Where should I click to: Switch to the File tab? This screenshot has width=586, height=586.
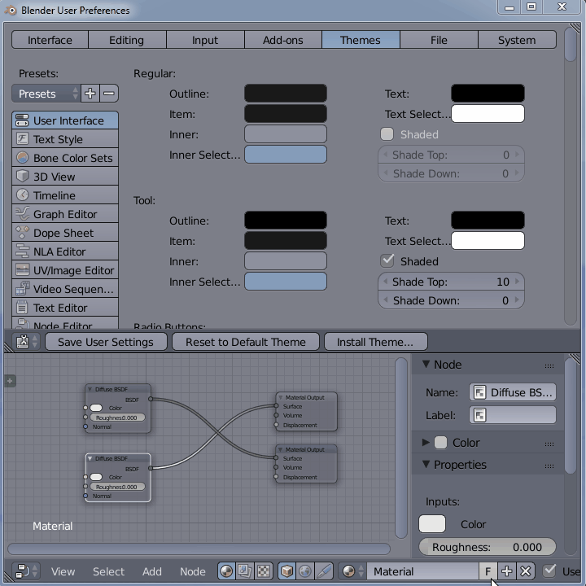coord(439,40)
